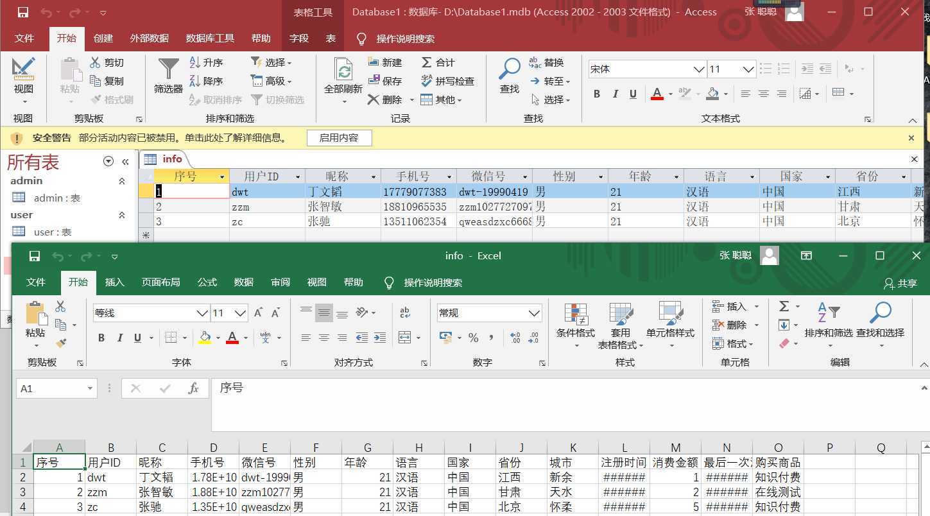
Task: Open Access Advanced (高级) filter dropdown
Action: 271,81
